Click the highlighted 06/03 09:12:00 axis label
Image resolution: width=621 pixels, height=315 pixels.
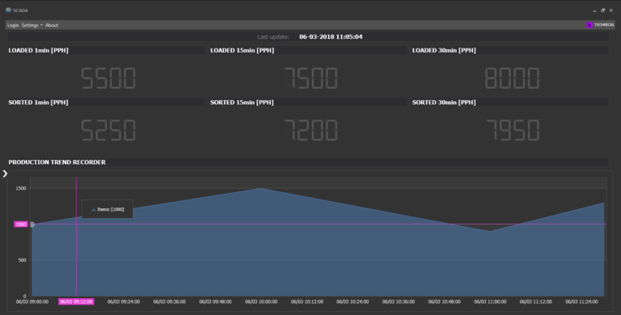coord(76,301)
